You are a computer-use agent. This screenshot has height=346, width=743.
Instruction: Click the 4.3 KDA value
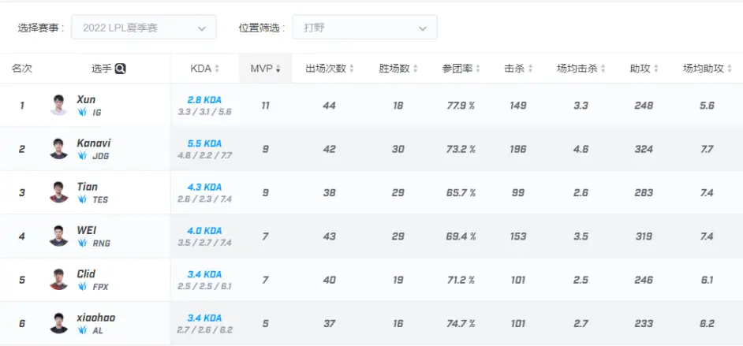205,187
